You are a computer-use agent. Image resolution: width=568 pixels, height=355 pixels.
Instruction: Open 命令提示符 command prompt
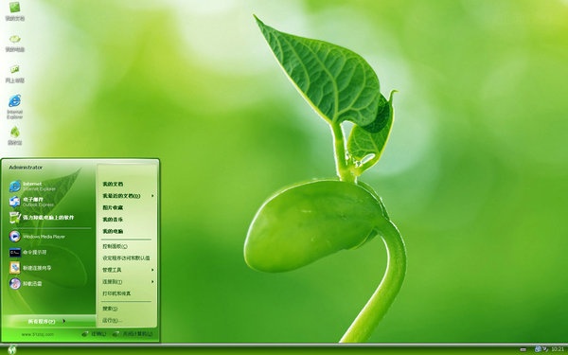[27, 252]
